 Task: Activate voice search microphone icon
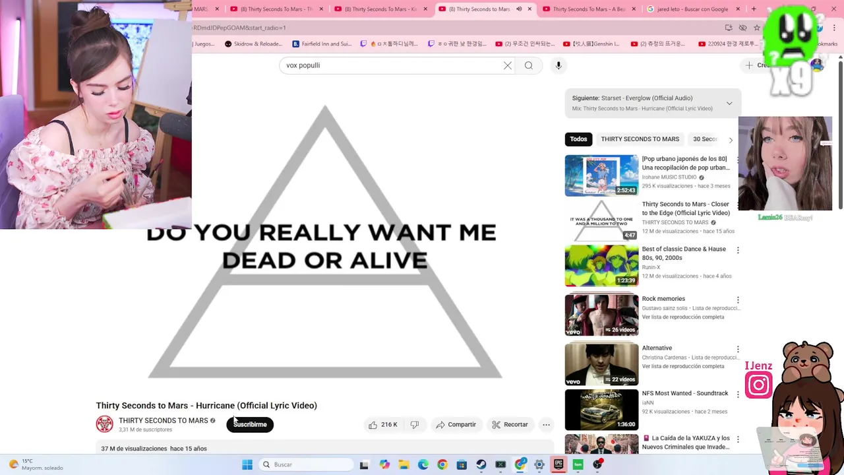pyautogui.click(x=558, y=65)
